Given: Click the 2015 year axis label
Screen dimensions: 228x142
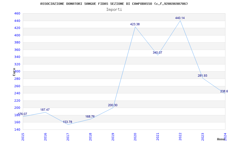Looking at the screenshot, I should point(23,137).
